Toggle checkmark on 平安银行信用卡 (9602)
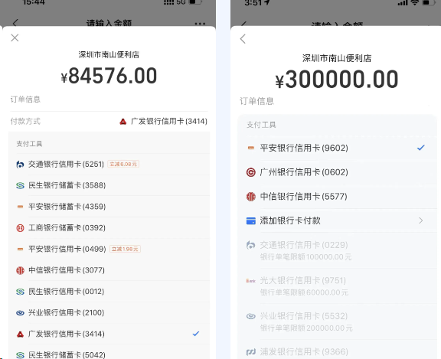 coord(421,148)
